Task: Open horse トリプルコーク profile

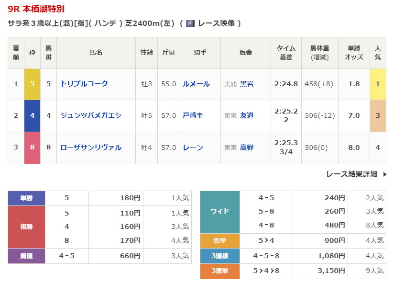Action: click(x=84, y=84)
